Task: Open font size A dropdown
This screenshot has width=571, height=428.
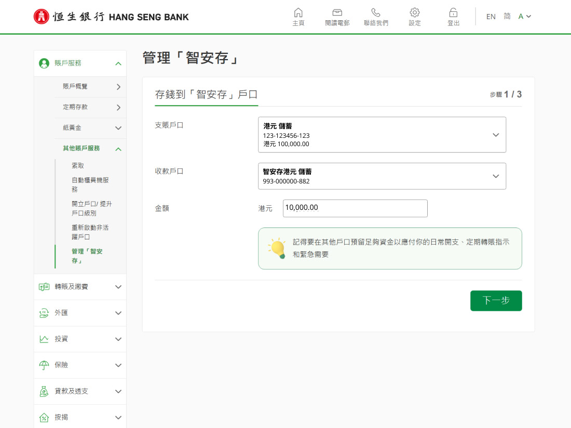Action: pos(524,17)
